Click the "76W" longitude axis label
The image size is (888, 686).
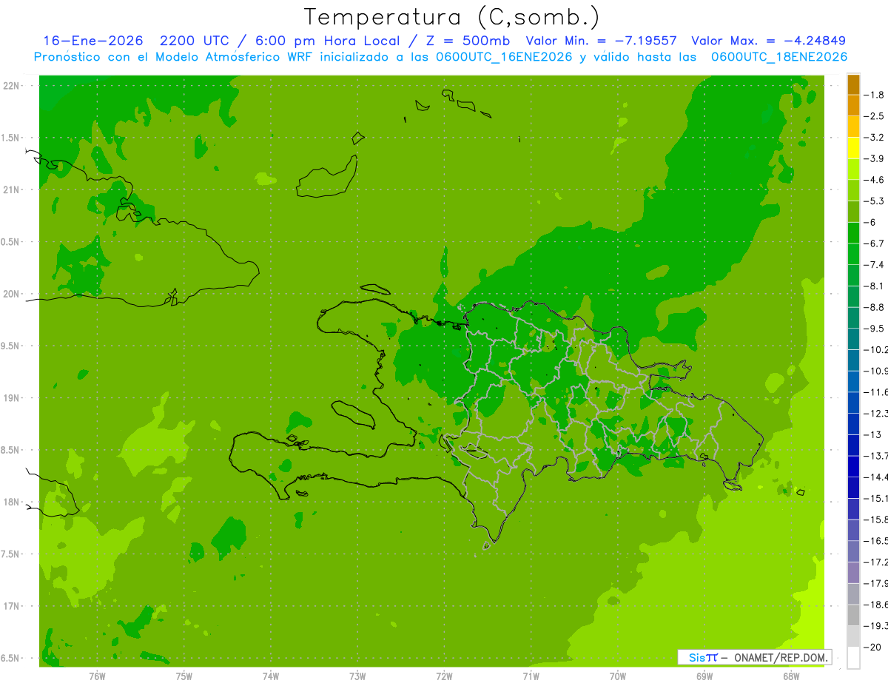tap(97, 676)
